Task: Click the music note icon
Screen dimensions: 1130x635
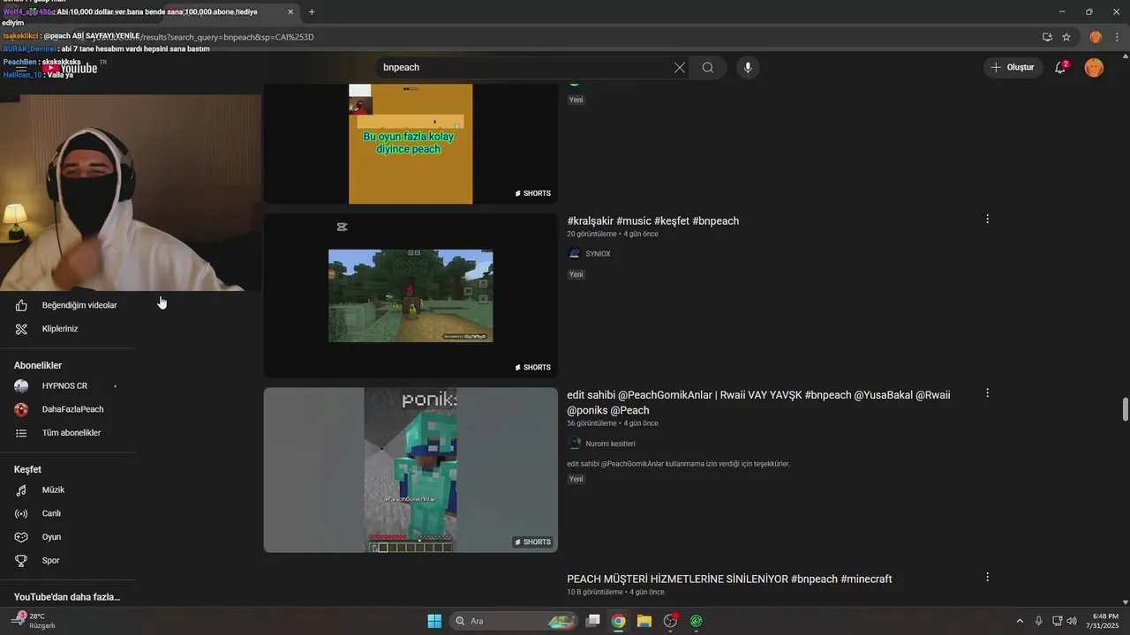Action: [22, 489]
